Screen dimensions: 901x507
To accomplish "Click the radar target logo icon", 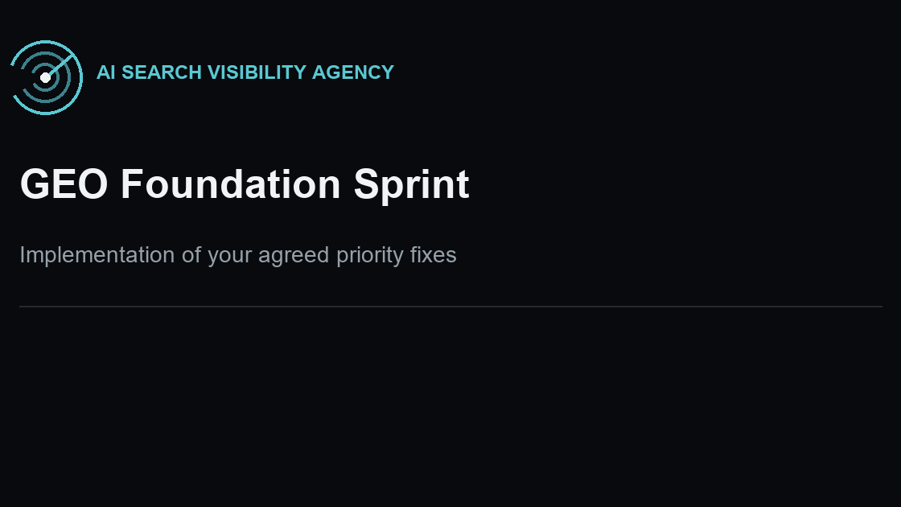I will click(x=46, y=77).
